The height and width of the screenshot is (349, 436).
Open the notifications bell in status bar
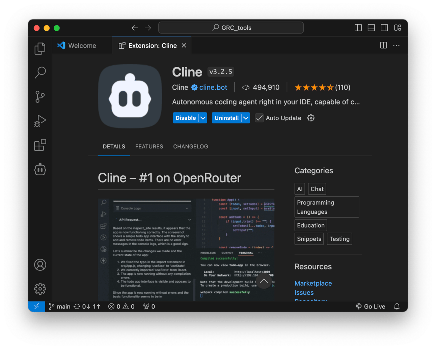point(397,306)
